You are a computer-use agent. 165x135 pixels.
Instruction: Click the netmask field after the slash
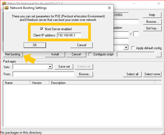136,34
